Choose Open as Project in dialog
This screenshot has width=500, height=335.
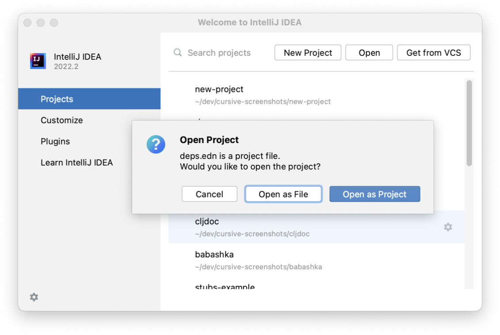point(375,194)
